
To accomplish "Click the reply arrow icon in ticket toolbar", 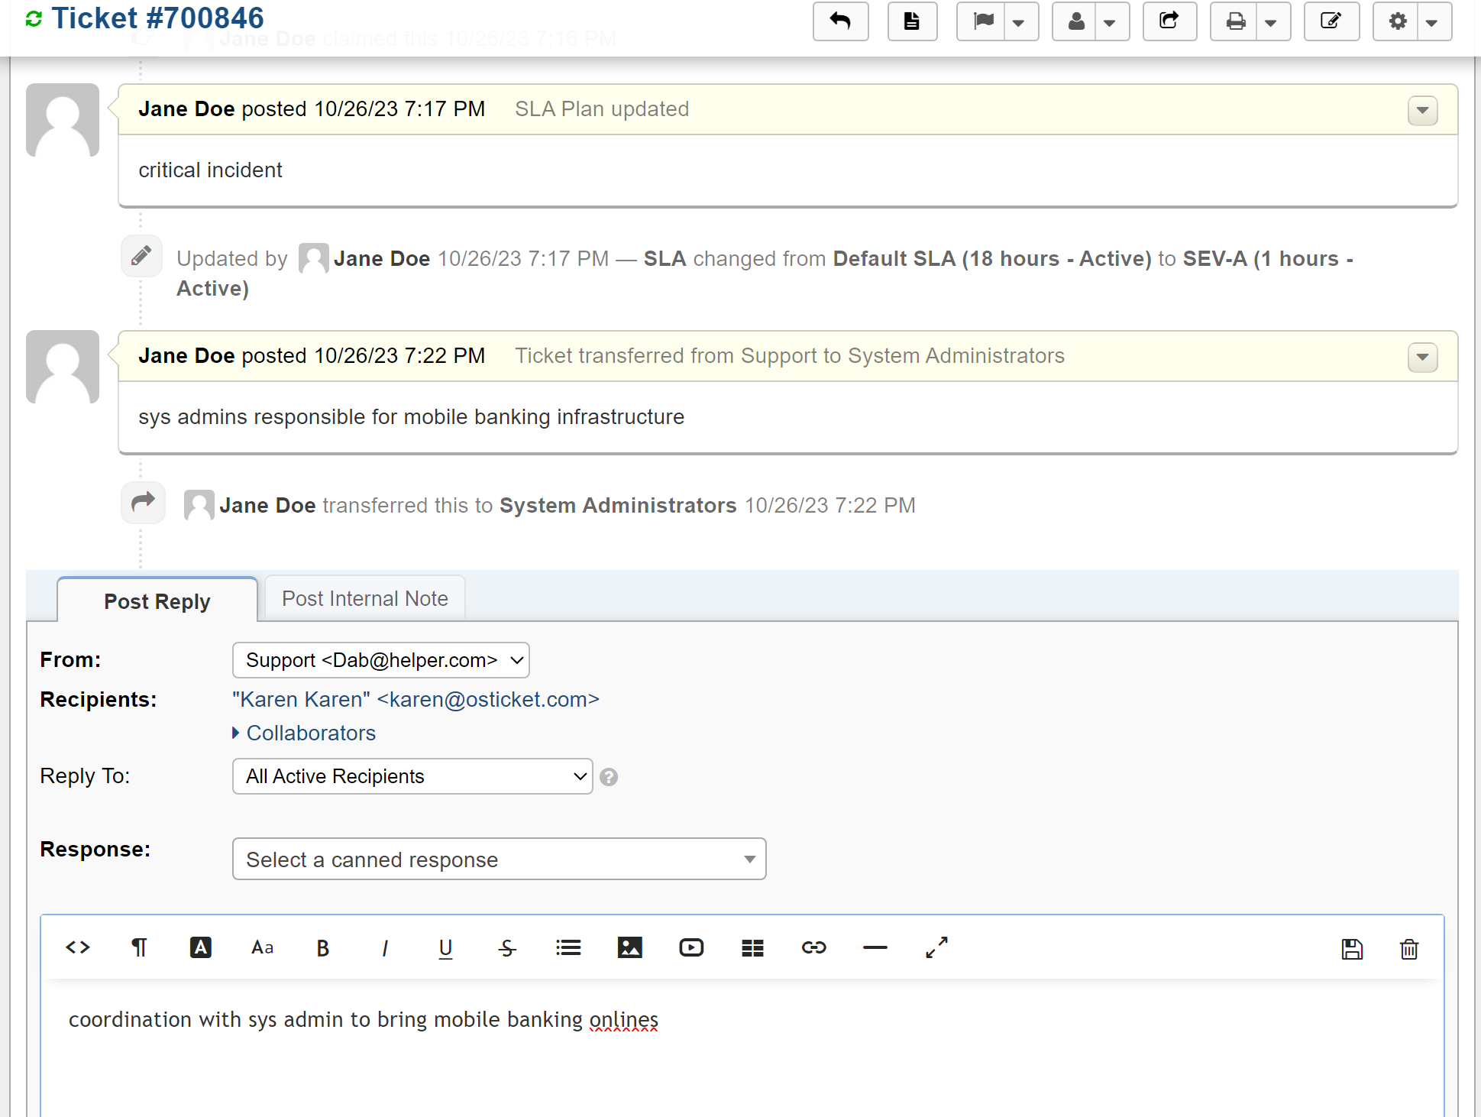I will click(840, 21).
